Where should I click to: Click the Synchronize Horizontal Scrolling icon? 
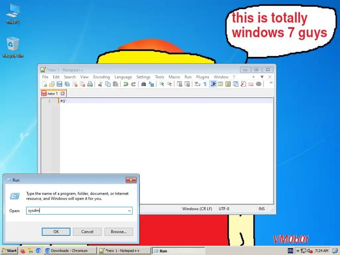(x=187, y=84)
